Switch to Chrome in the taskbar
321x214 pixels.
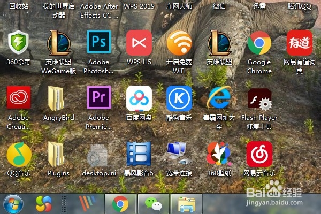(120, 204)
